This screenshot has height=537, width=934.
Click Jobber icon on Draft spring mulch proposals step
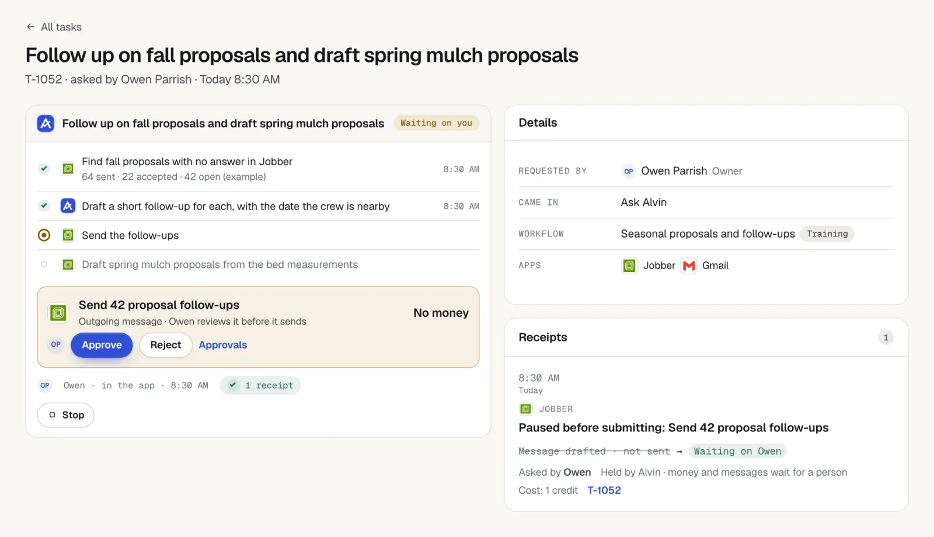pos(68,264)
